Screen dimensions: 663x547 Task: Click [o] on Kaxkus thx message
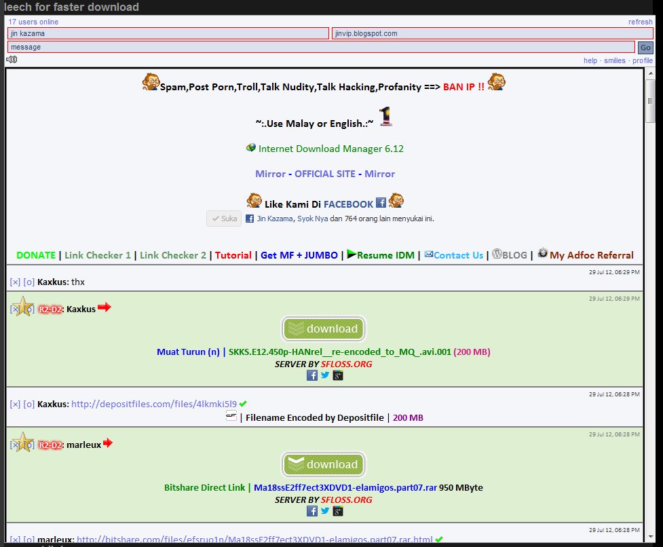point(29,282)
